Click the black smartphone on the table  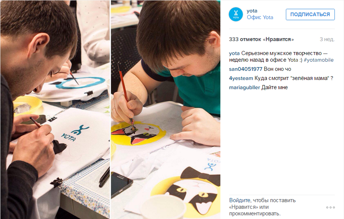point(121,184)
